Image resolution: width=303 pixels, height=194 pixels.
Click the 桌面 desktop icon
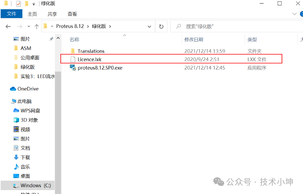point(16,176)
